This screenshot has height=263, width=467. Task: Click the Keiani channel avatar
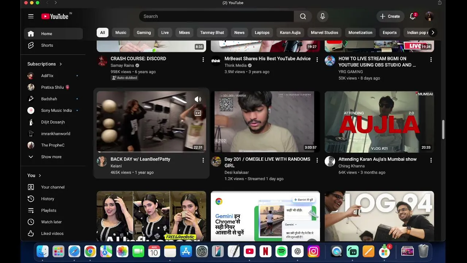[x=102, y=161]
